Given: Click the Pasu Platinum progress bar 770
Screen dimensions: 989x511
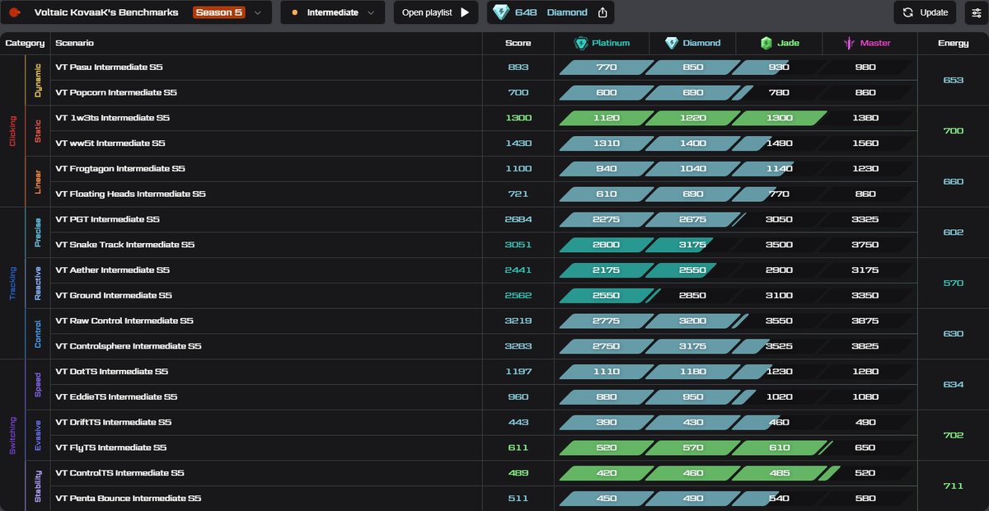Looking at the screenshot, I should coord(607,68).
